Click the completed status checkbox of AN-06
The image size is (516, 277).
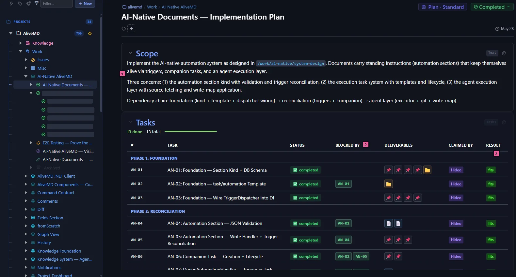[295, 256]
